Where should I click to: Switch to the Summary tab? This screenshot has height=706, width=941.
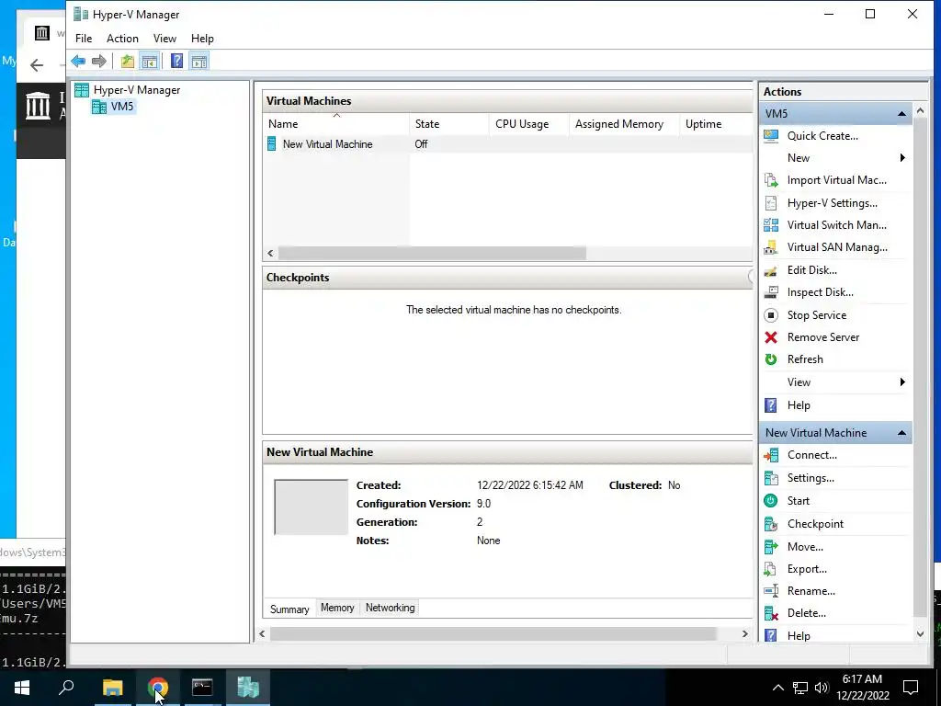click(289, 609)
